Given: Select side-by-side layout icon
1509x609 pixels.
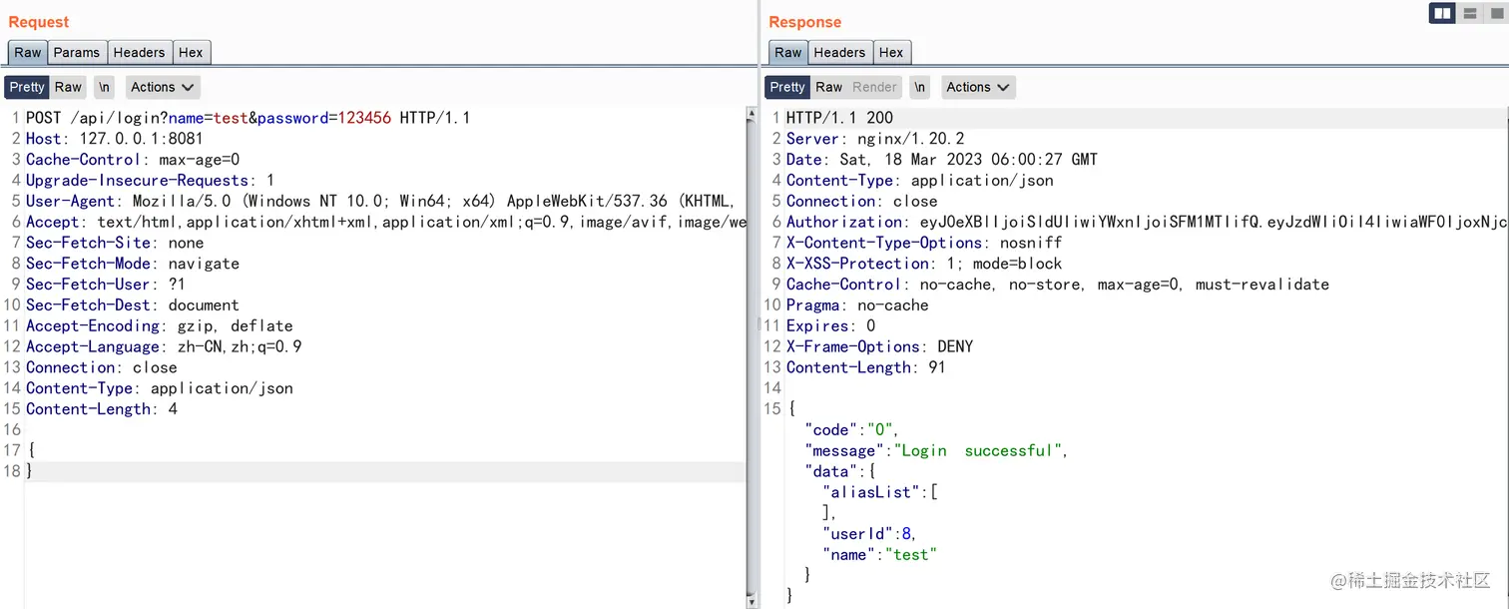Looking at the screenshot, I should point(1442,13).
